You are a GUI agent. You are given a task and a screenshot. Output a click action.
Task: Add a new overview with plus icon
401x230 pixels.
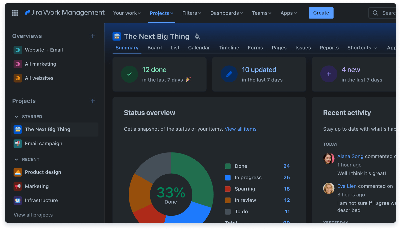pyautogui.click(x=93, y=36)
